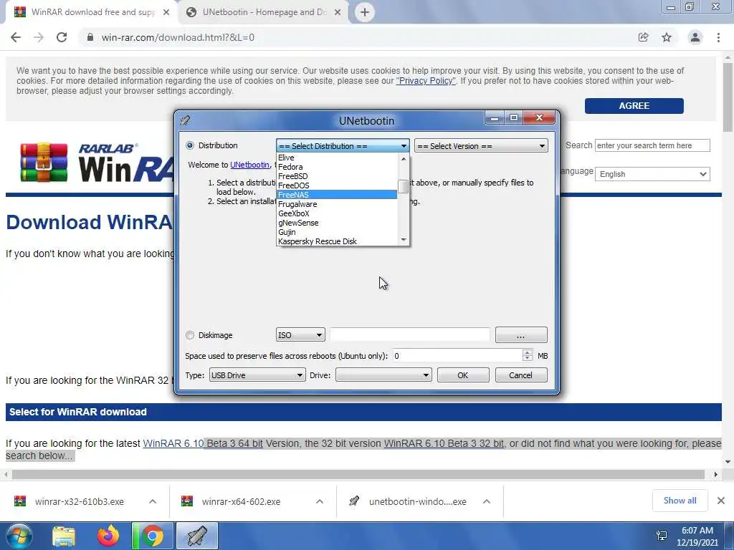This screenshot has height=550, width=734.
Task: Expand options for unetbootin-windows exe
Action: (487, 501)
